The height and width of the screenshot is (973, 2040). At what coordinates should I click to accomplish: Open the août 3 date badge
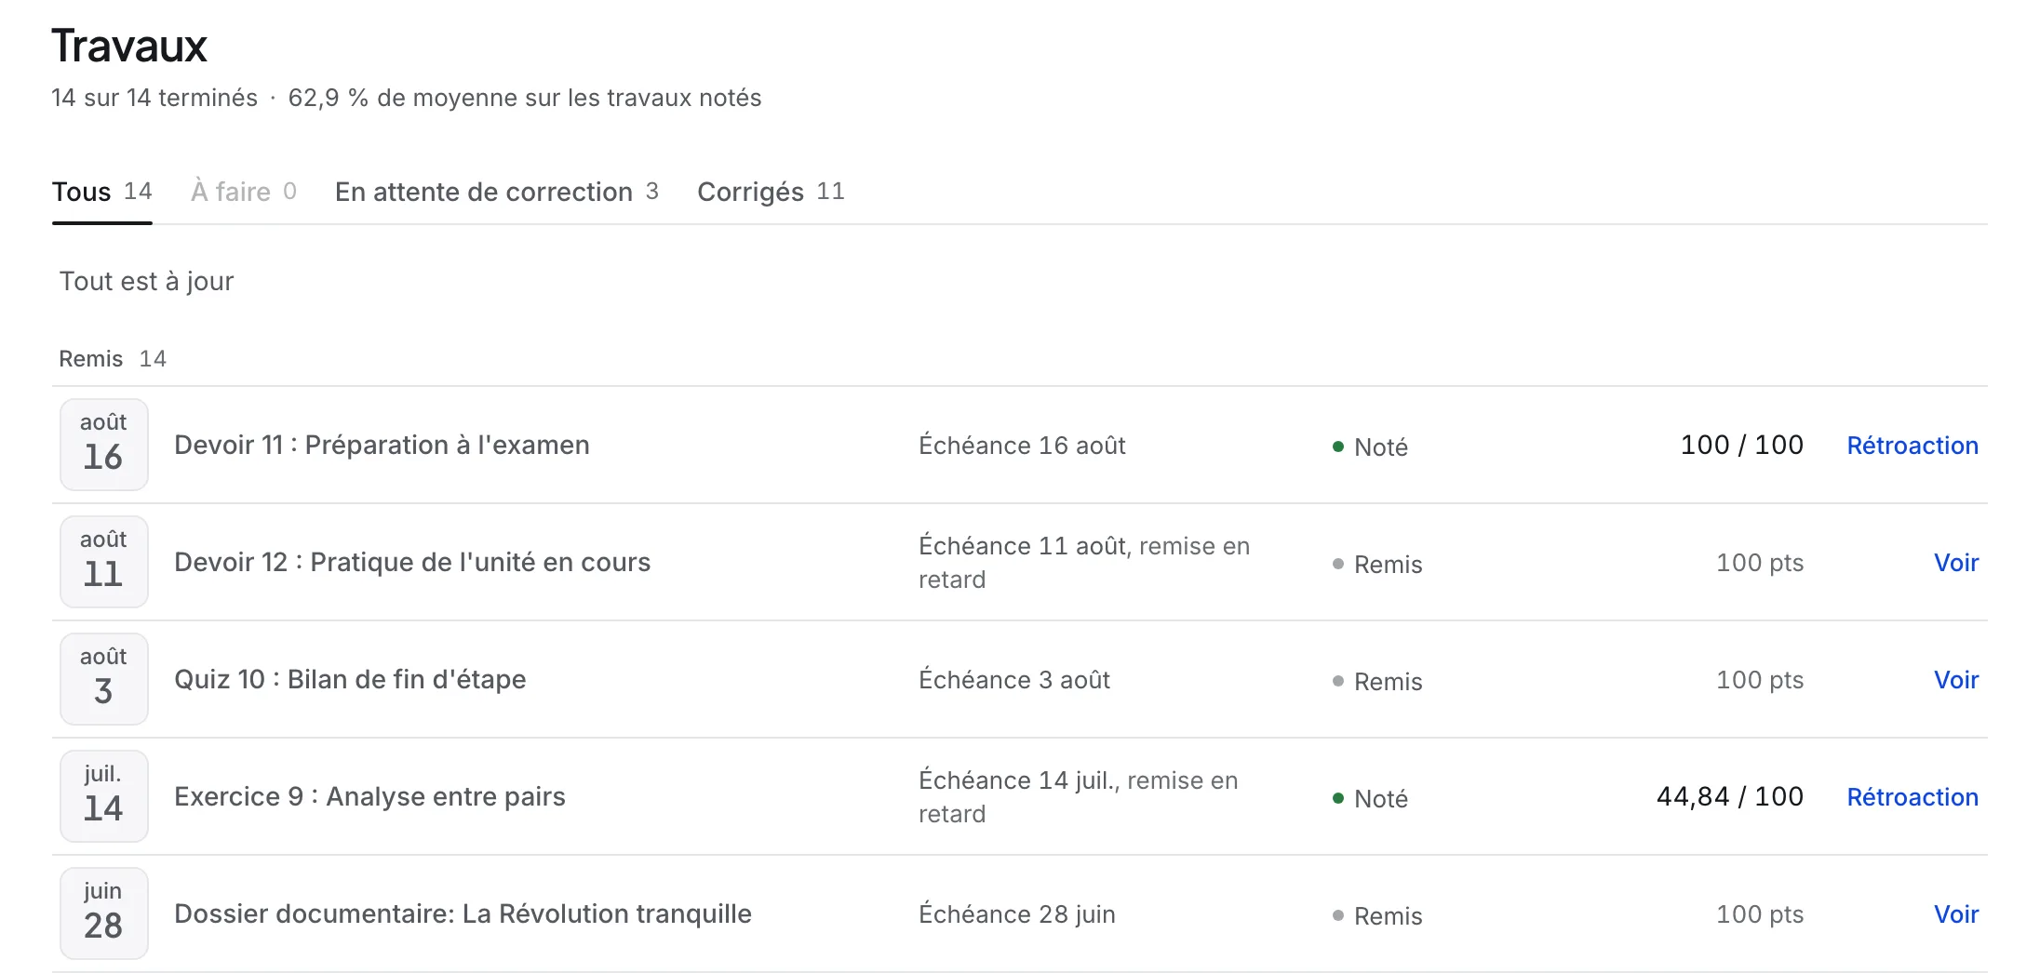(x=104, y=679)
